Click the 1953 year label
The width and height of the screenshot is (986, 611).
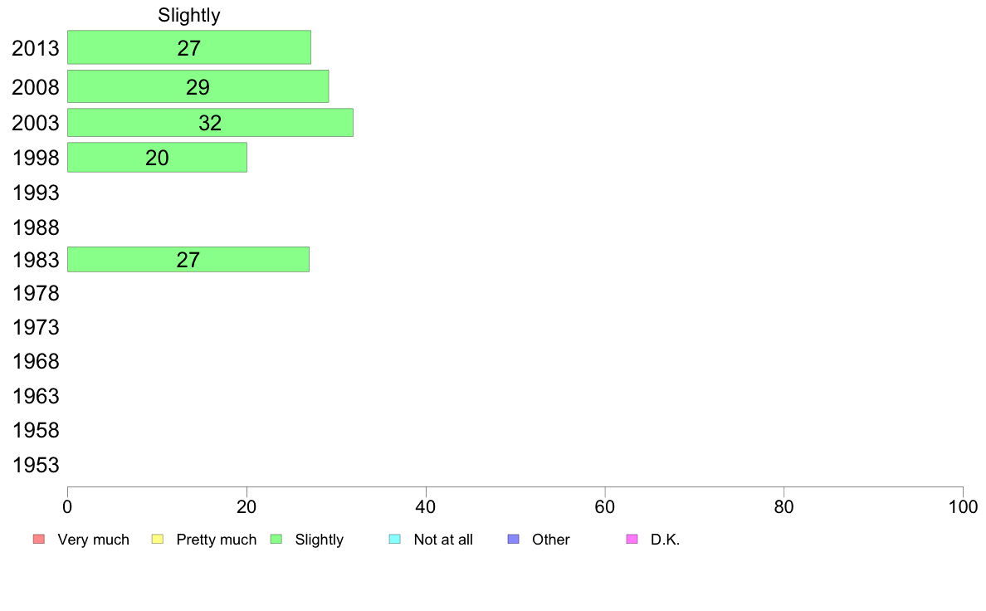[36, 465]
